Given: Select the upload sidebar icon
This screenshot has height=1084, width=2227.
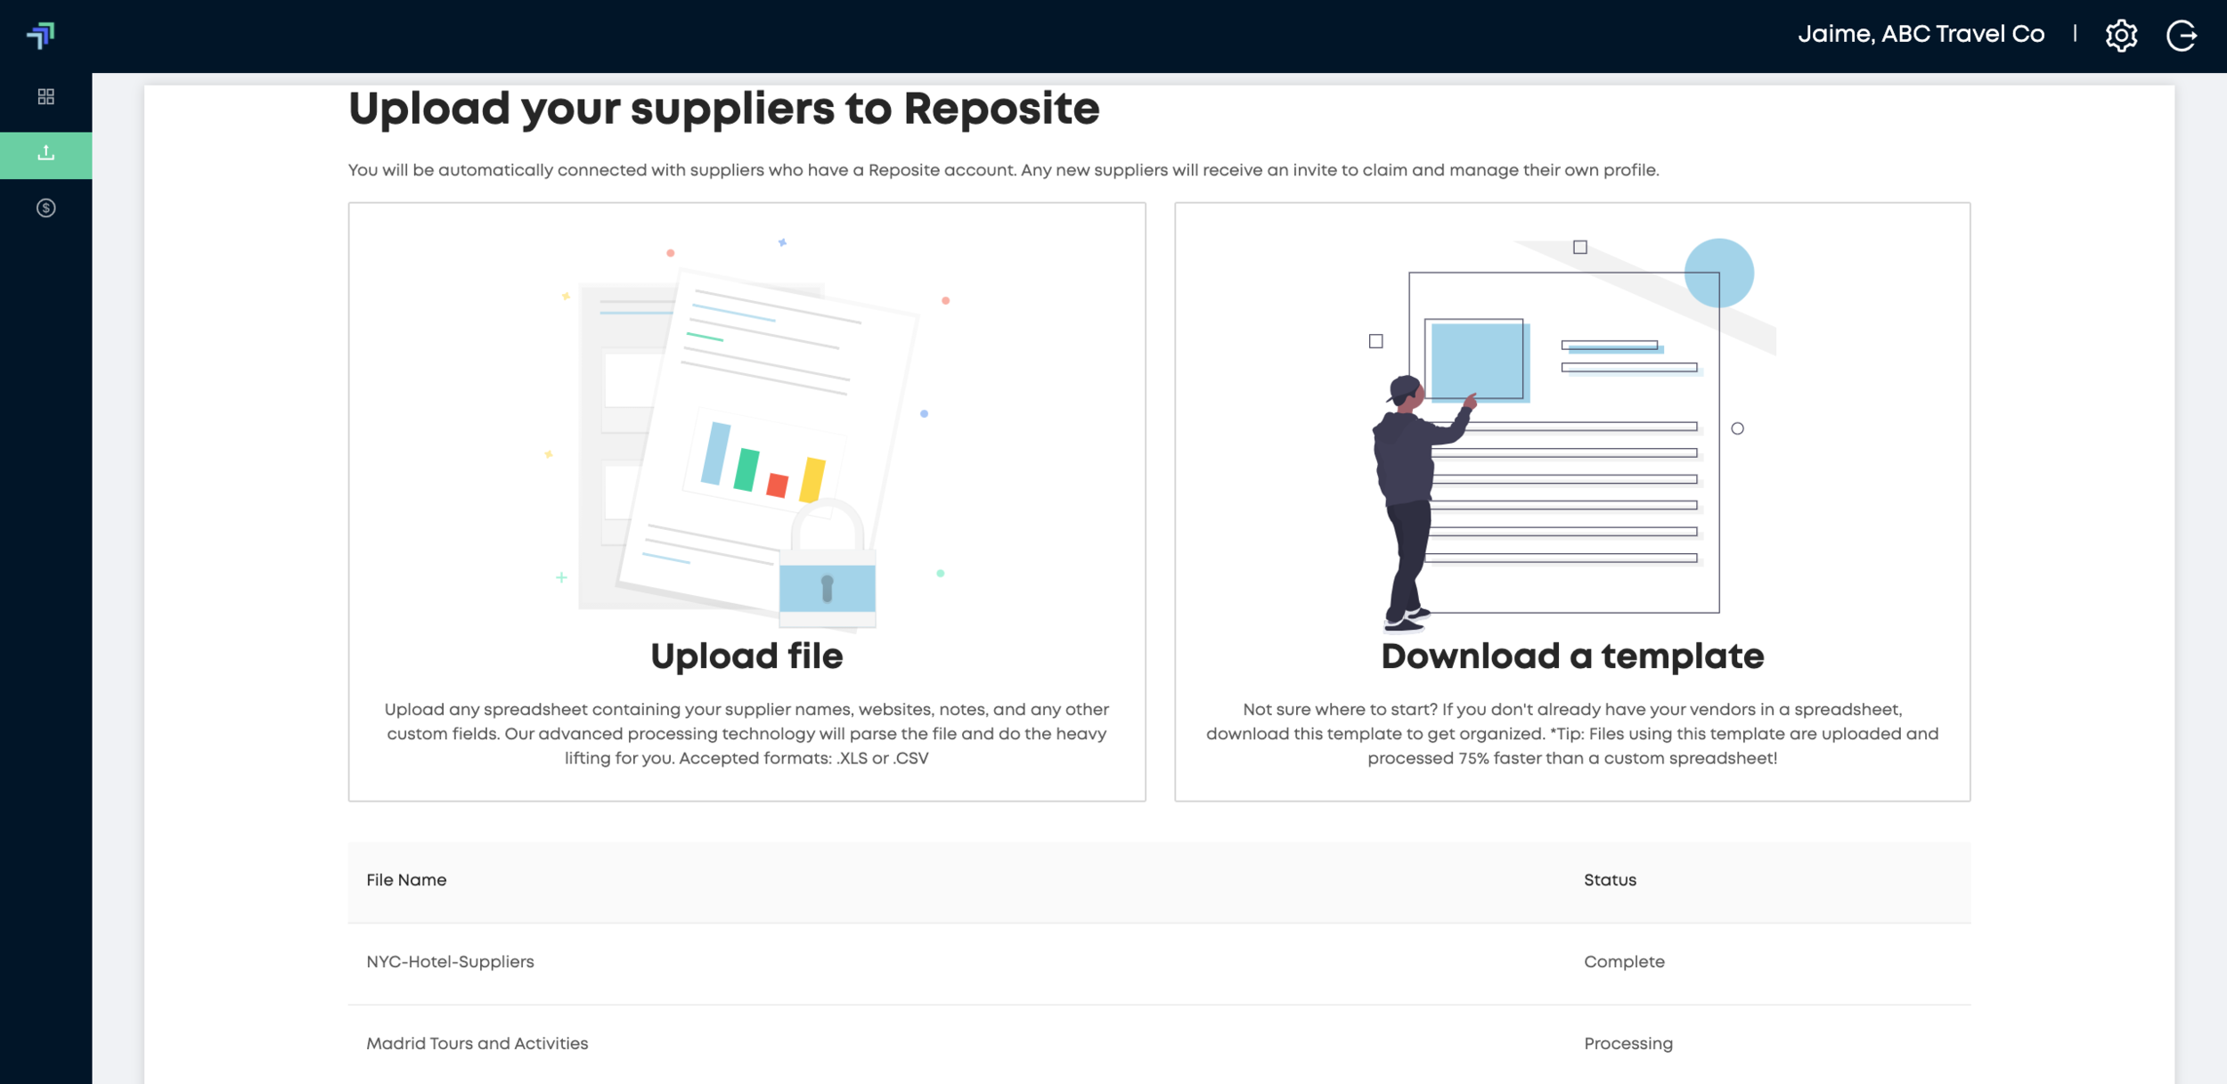Looking at the screenshot, I should [45, 154].
